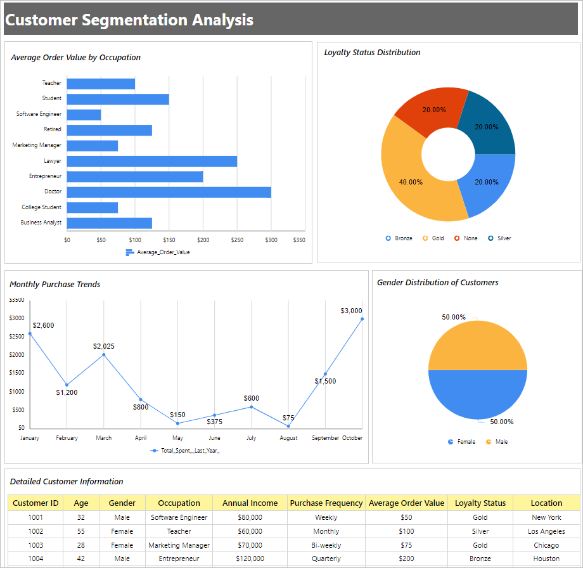Screen dimensions: 583x568
Task: Click the April $800 data point
Action: pyautogui.click(x=141, y=399)
